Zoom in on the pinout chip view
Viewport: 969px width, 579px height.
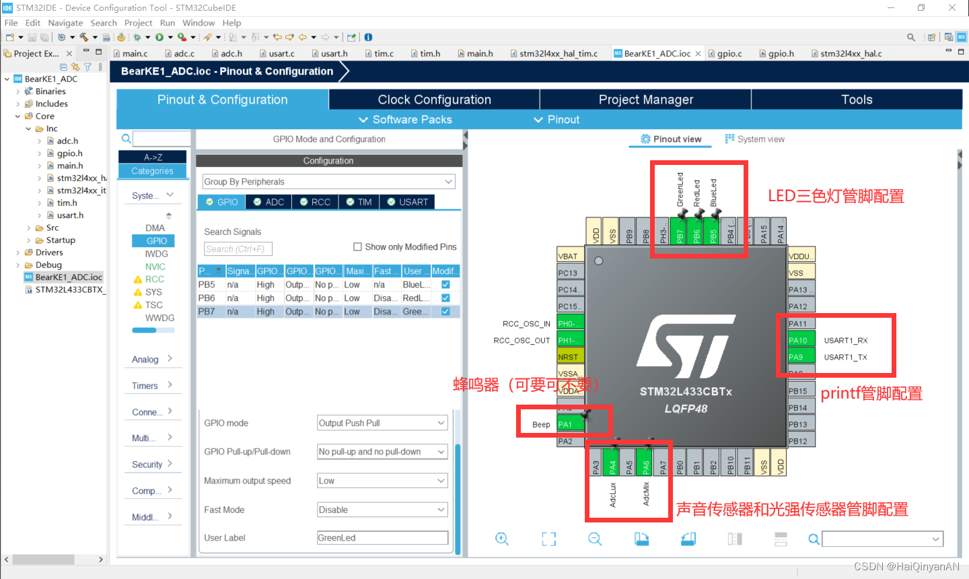(502, 539)
